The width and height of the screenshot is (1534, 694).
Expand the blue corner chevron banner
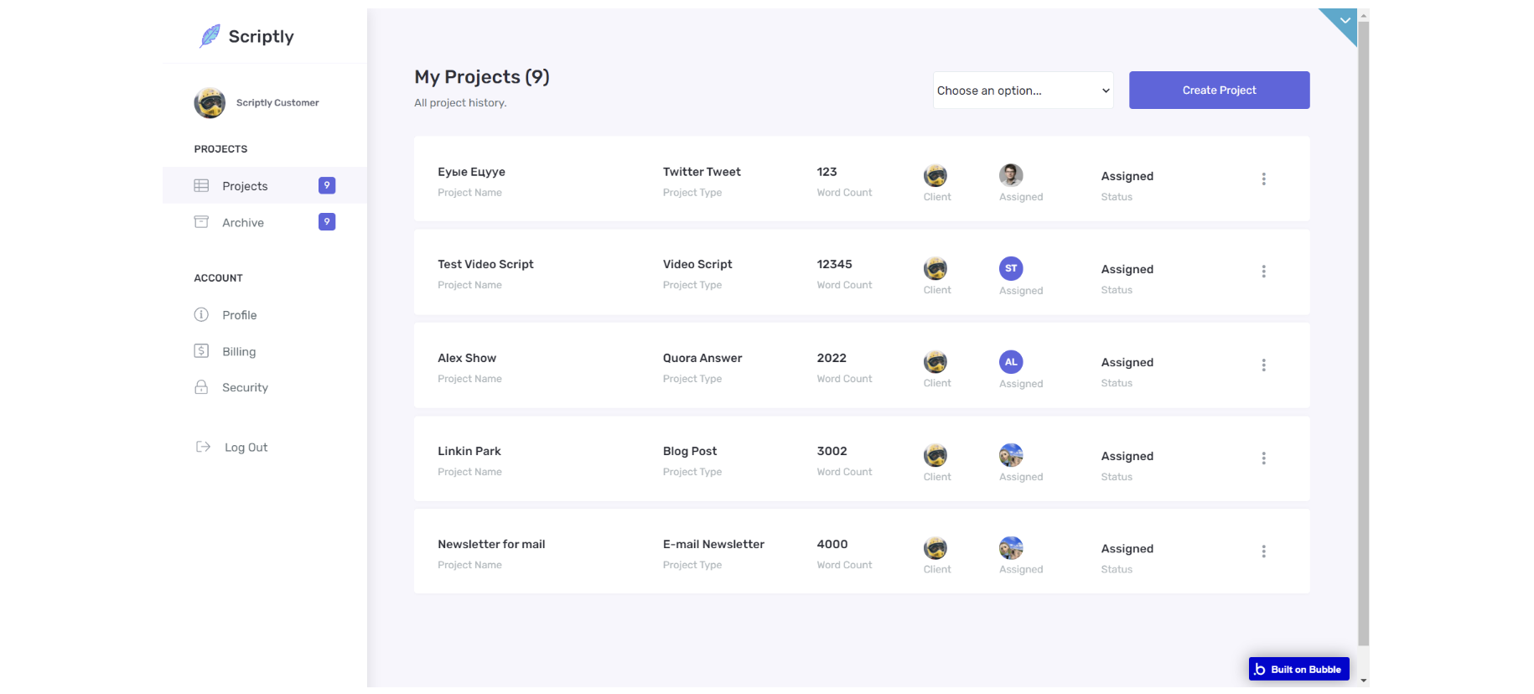tap(1345, 21)
